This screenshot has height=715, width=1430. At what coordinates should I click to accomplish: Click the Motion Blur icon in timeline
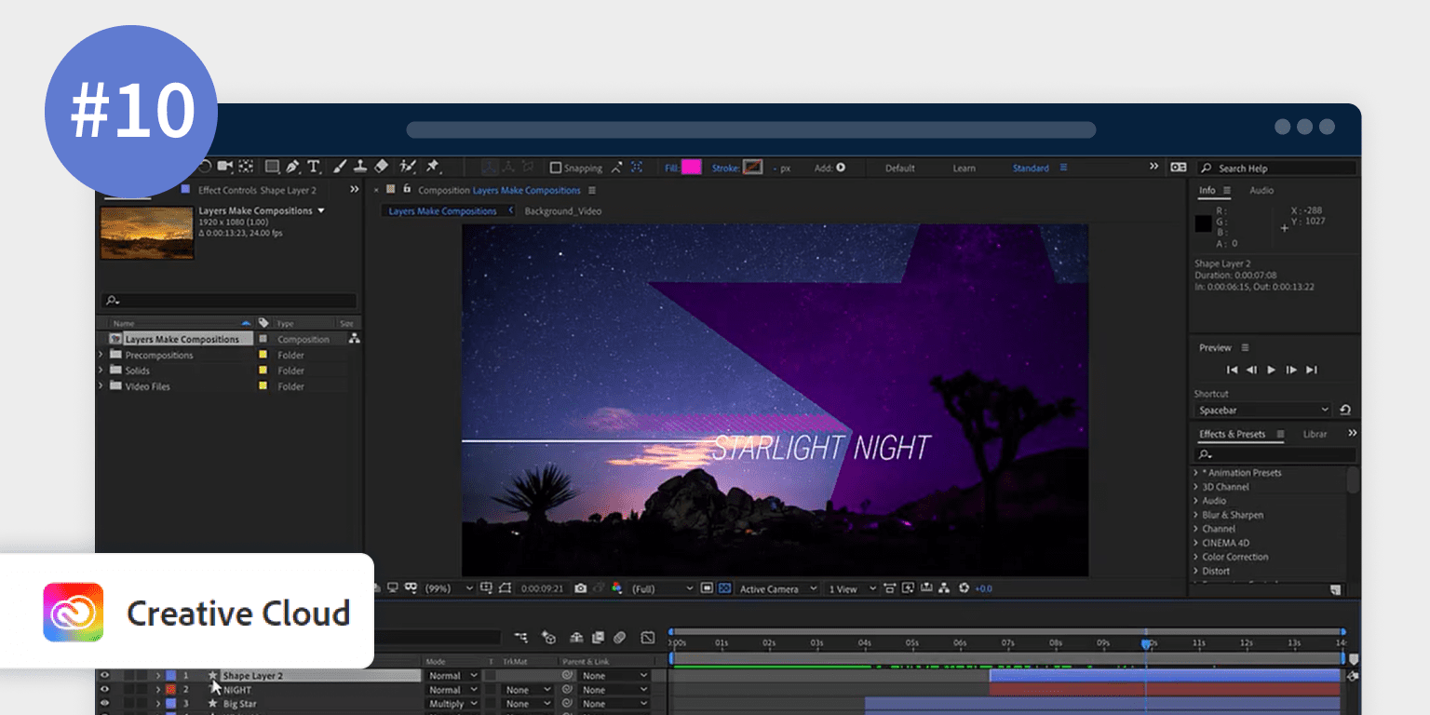pos(620,638)
